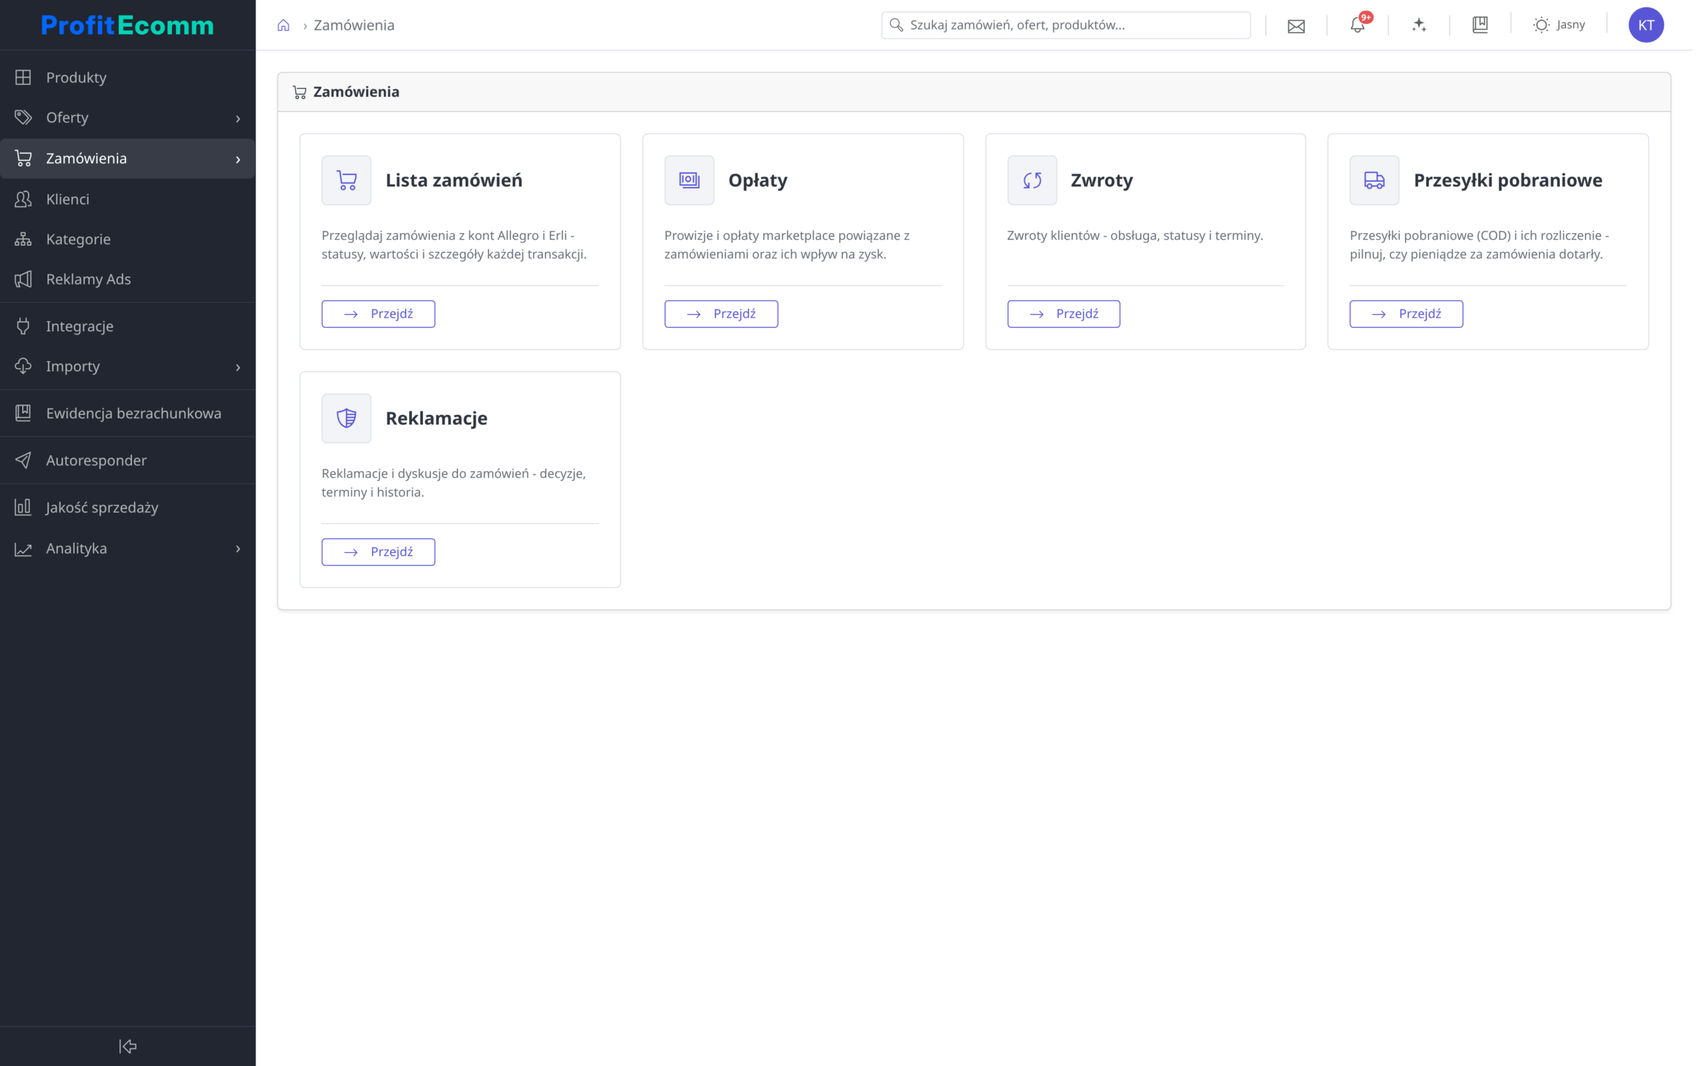This screenshot has width=1706, height=1066.
Task: Open the messages envelope icon
Action: tap(1295, 26)
